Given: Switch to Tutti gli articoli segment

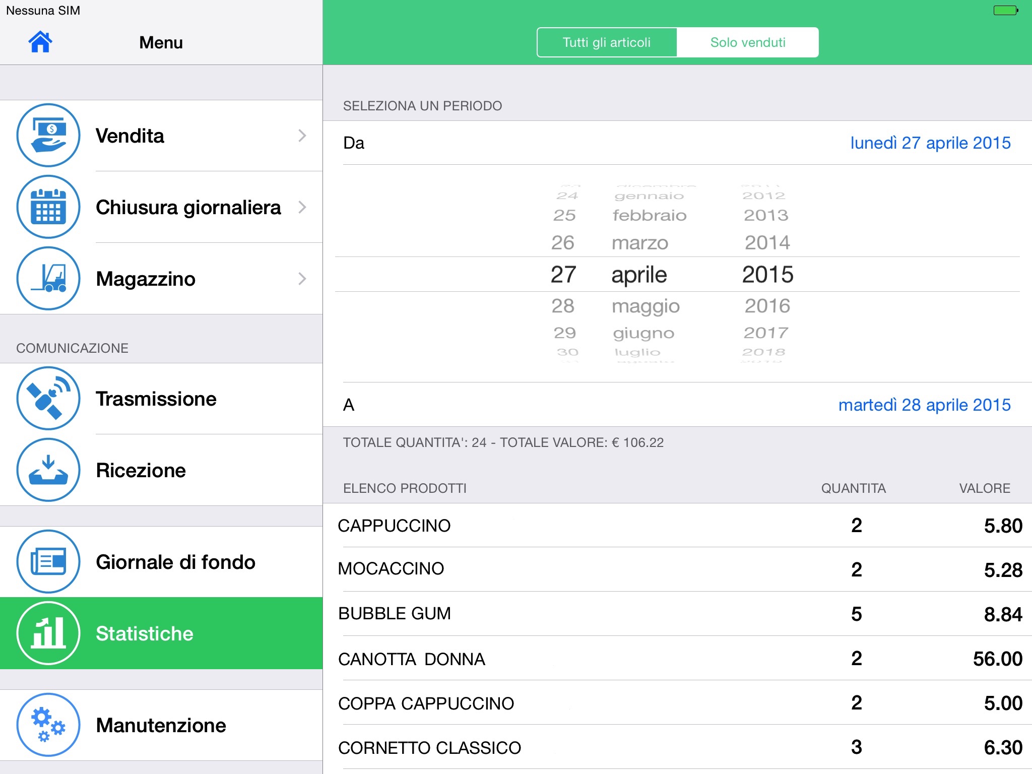Looking at the screenshot, I should (x=607, y=42).
